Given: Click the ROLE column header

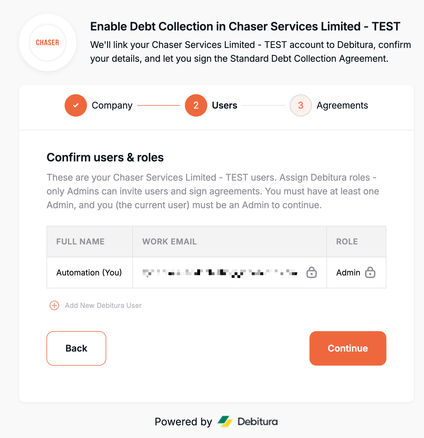Looking at the screenshot, I should tap(347, 242).
